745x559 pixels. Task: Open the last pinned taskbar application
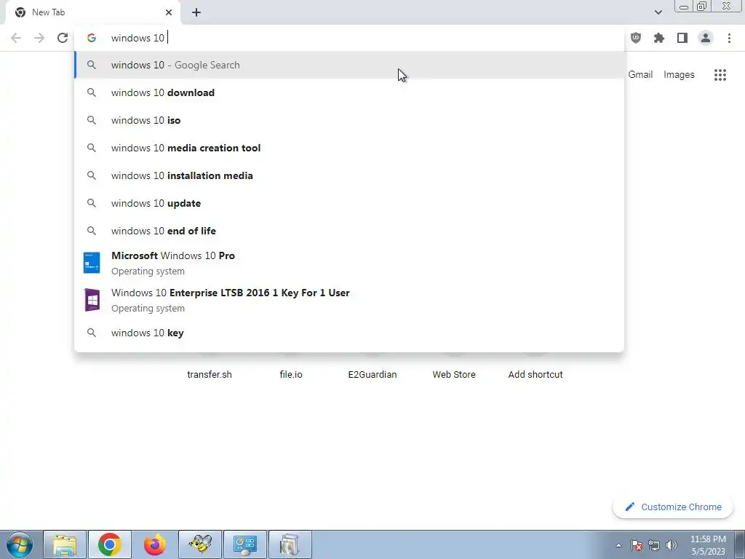coord(290,544)
